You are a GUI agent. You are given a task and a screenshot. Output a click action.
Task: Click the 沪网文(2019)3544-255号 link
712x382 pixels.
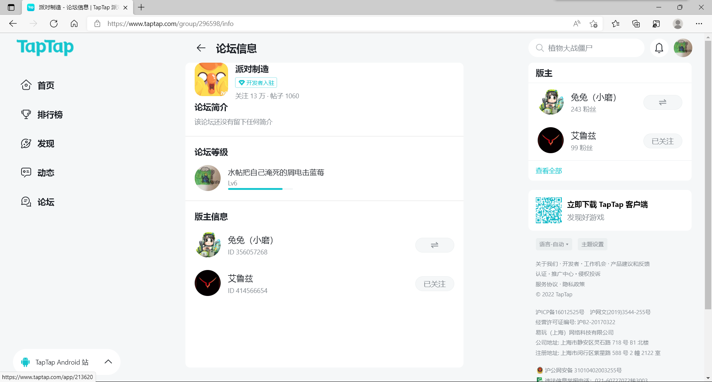620,312
